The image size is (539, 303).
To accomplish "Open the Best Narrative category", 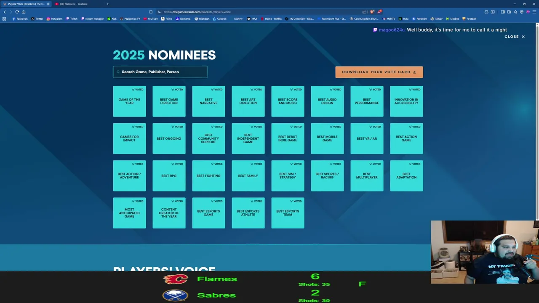I will 208,101.
